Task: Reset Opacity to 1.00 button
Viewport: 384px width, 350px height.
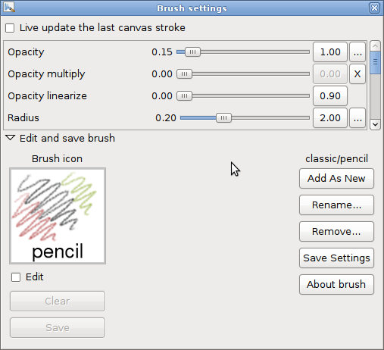Action: point(330,52)
